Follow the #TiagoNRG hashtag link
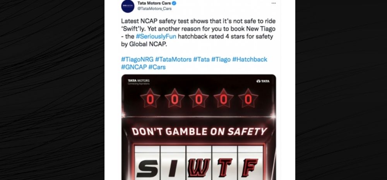The image size is (387, 180). [137, 59]
